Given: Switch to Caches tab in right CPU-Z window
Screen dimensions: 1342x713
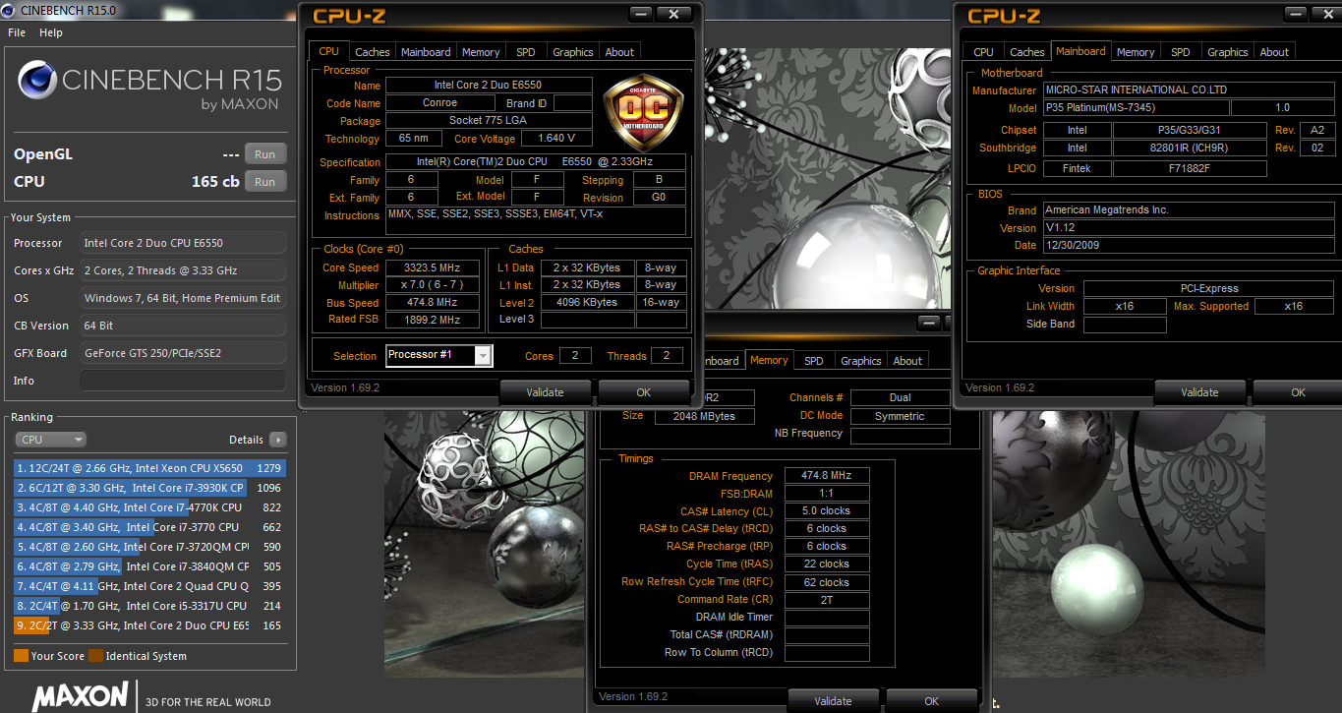Looking at the screenshot, I should point(1027,52).
